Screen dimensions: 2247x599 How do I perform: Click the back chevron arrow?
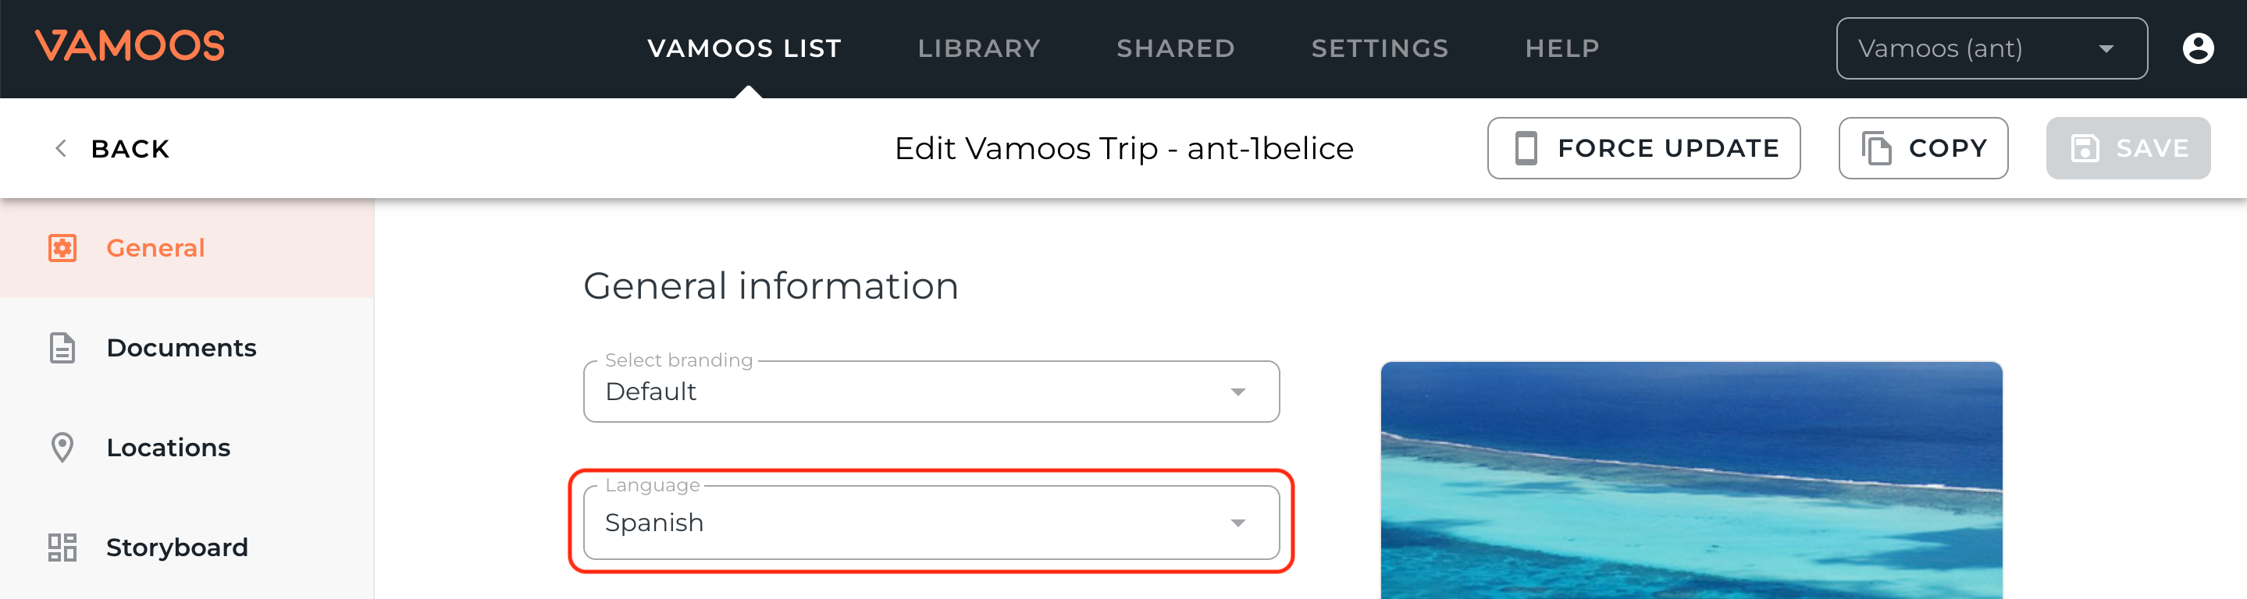pos(61,149)
